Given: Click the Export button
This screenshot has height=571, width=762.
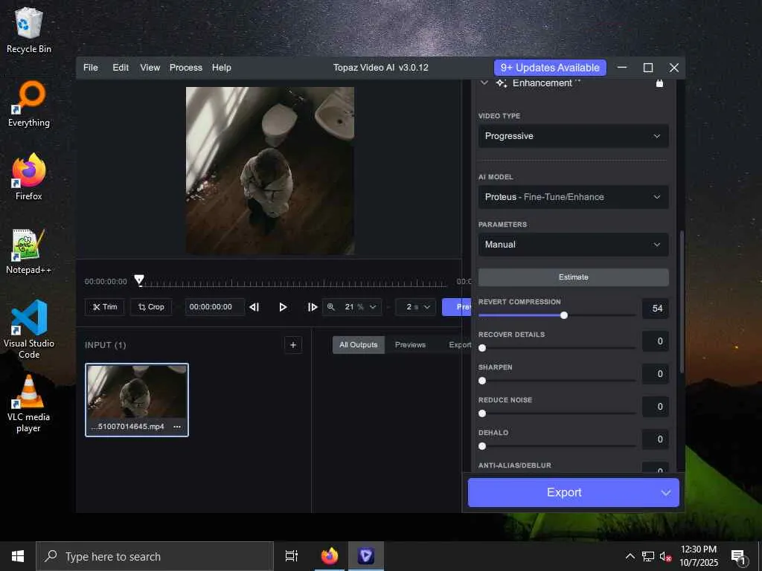Looking at the screenshot, I should [564, 492].
